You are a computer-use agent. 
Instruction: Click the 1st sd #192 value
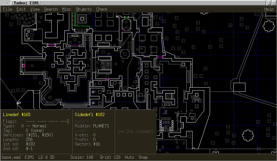(30, 144)
